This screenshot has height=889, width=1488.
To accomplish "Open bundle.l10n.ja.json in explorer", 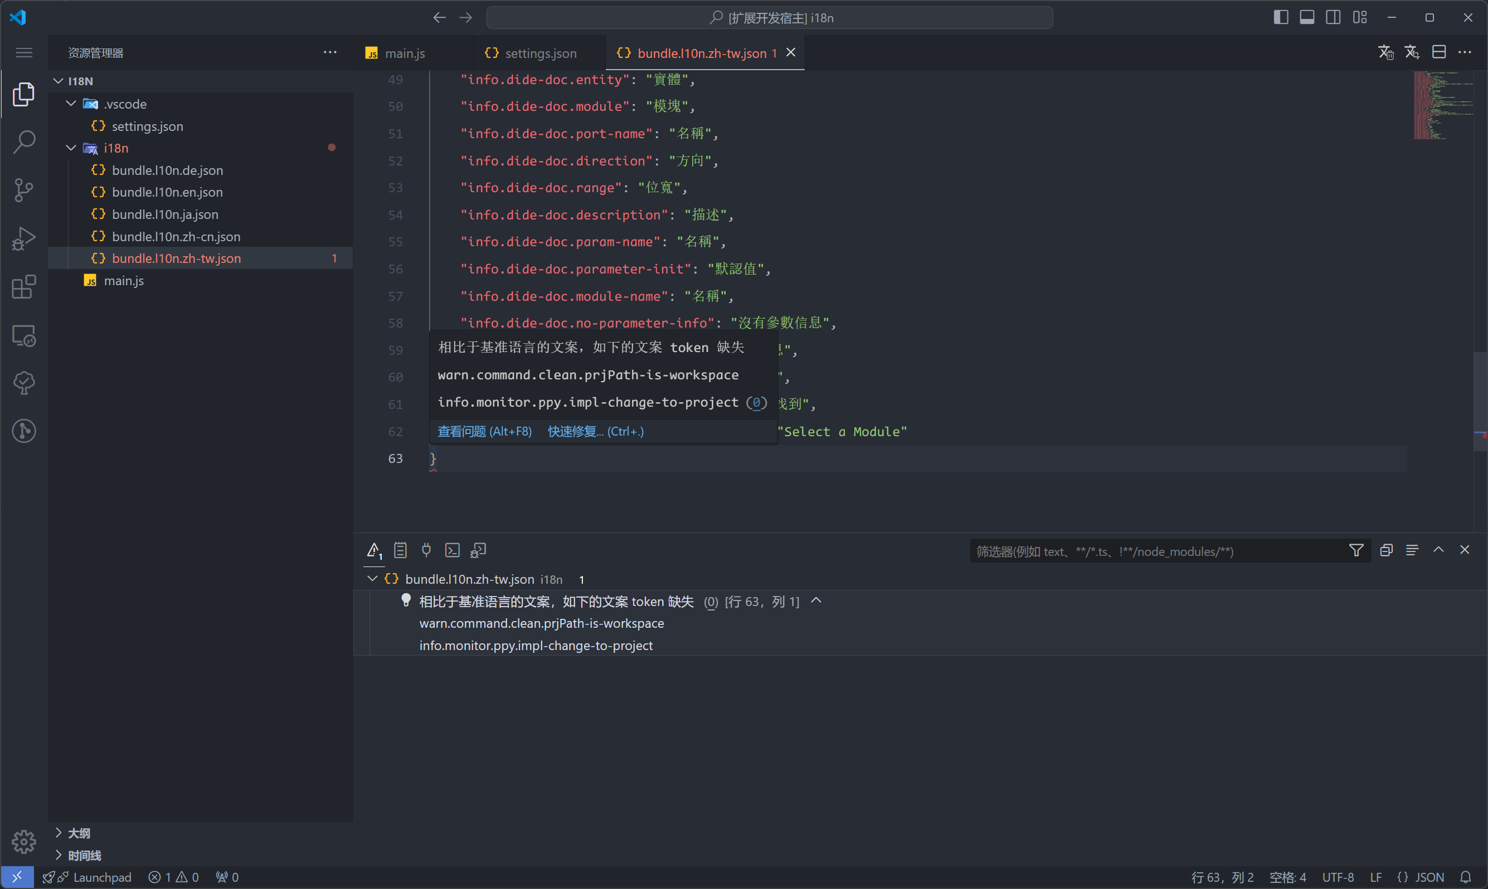I will point(201,214).
